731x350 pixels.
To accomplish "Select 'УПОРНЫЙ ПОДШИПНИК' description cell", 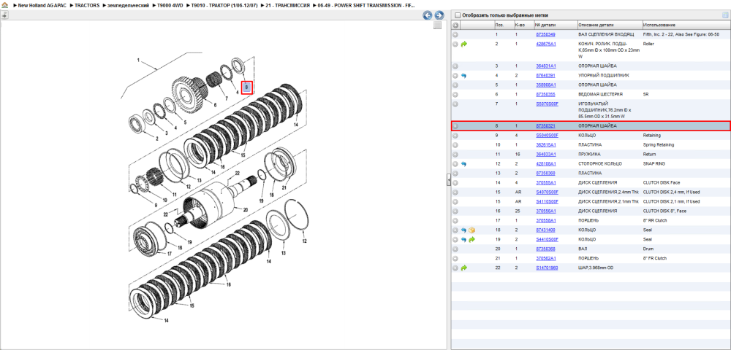I will tap(603, 75).
